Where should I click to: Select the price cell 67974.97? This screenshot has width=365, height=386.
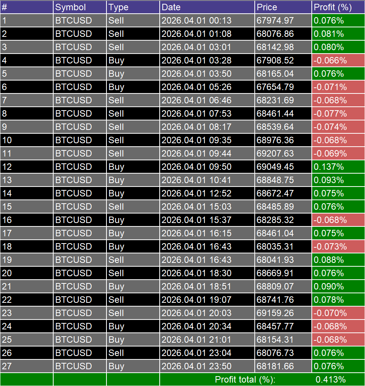[283, 21]
